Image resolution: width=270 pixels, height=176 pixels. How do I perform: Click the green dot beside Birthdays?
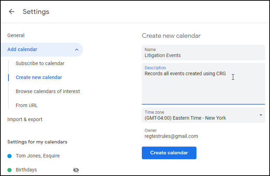point(9,170)
